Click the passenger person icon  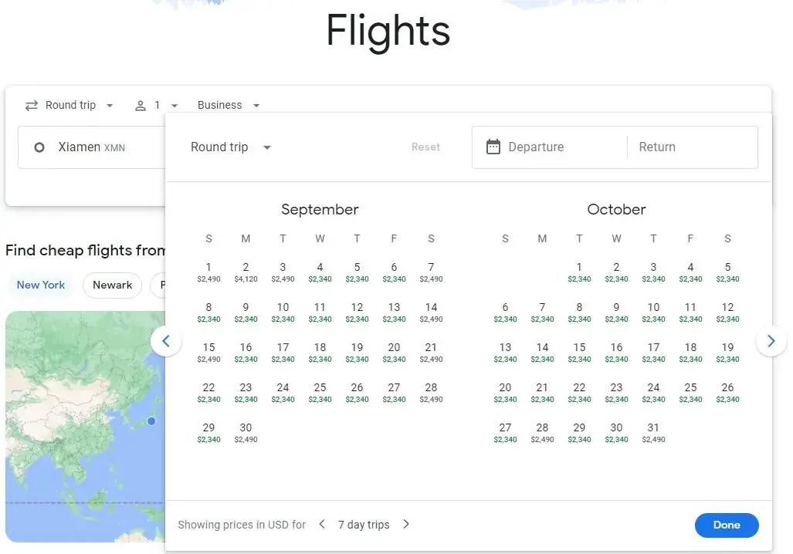pos(141,105)
